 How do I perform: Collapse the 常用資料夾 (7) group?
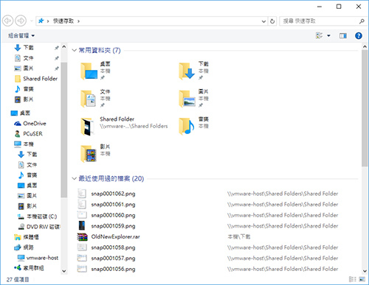tap(74, 50)
